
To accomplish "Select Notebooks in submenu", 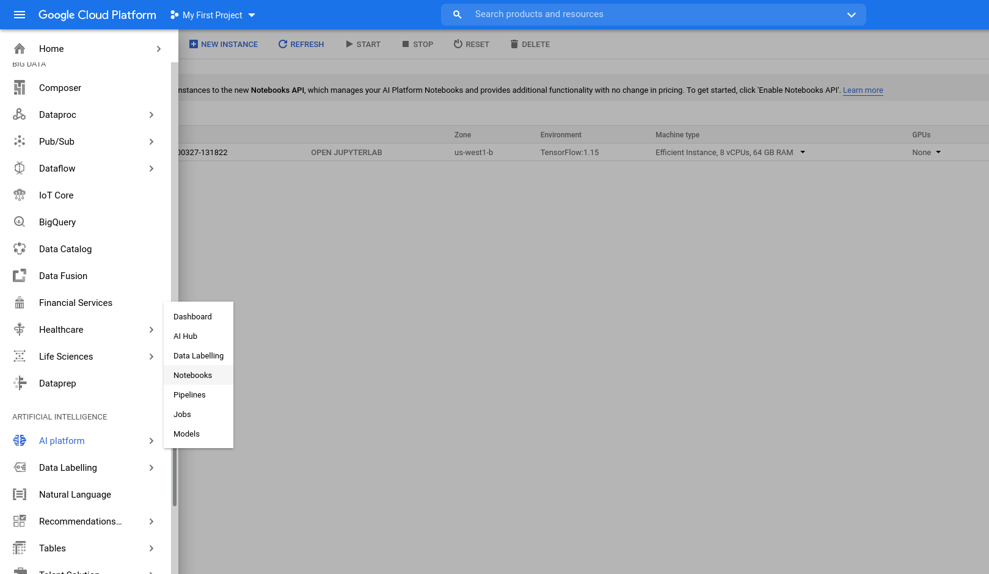I will pos(199,375).
